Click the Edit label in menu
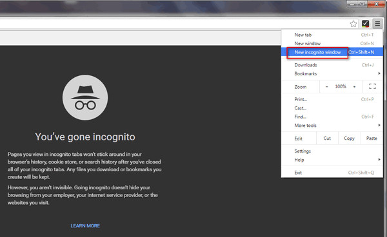The height and width of the screenshot is (237, 387). (x=299, y=138)
